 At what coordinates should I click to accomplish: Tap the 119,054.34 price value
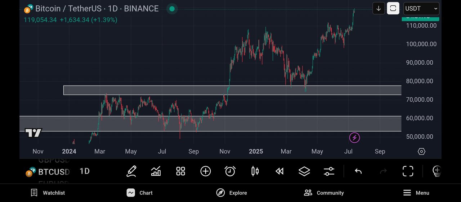coord(40,20)
